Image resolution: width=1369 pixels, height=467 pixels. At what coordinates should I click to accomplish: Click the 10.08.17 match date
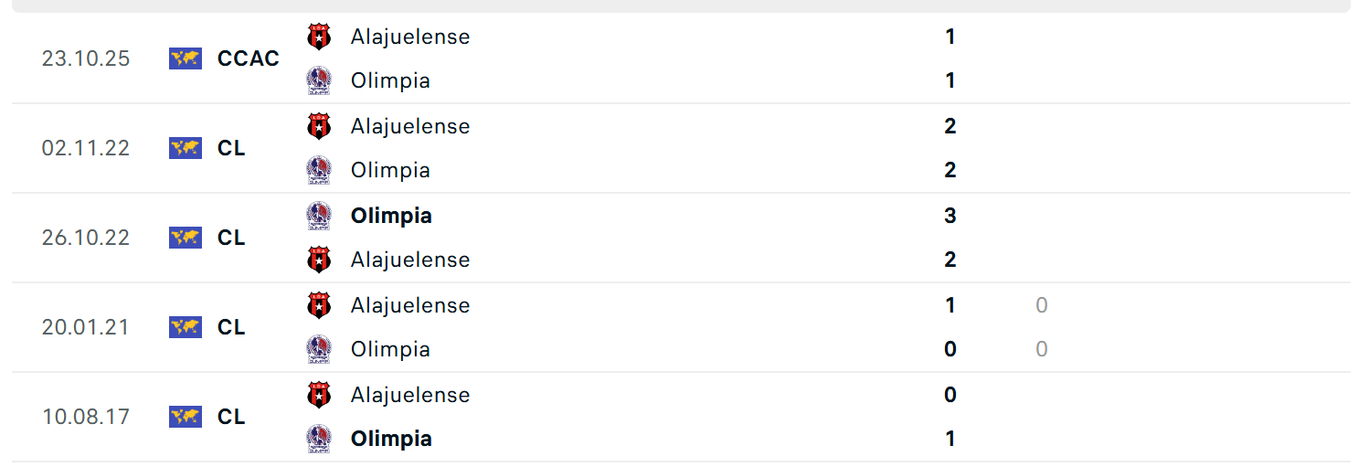[x=86, y=417]
